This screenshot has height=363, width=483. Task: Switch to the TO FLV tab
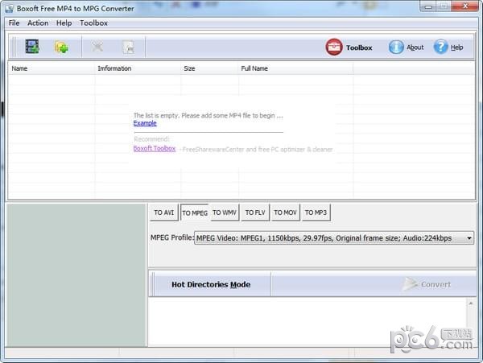[x=255, y=212]
